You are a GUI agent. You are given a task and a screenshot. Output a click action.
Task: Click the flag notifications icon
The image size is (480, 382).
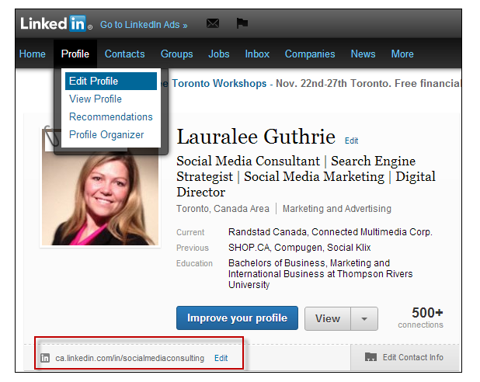pos(242,23)
